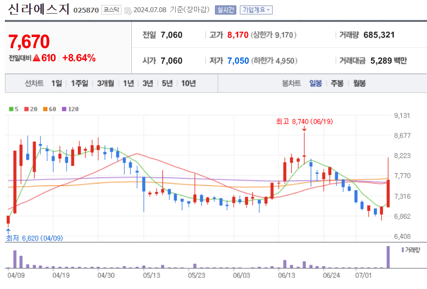This screenshot has width=427, height=289.
Task: Click the 전일 value 7,060
Action: (171, 35)
